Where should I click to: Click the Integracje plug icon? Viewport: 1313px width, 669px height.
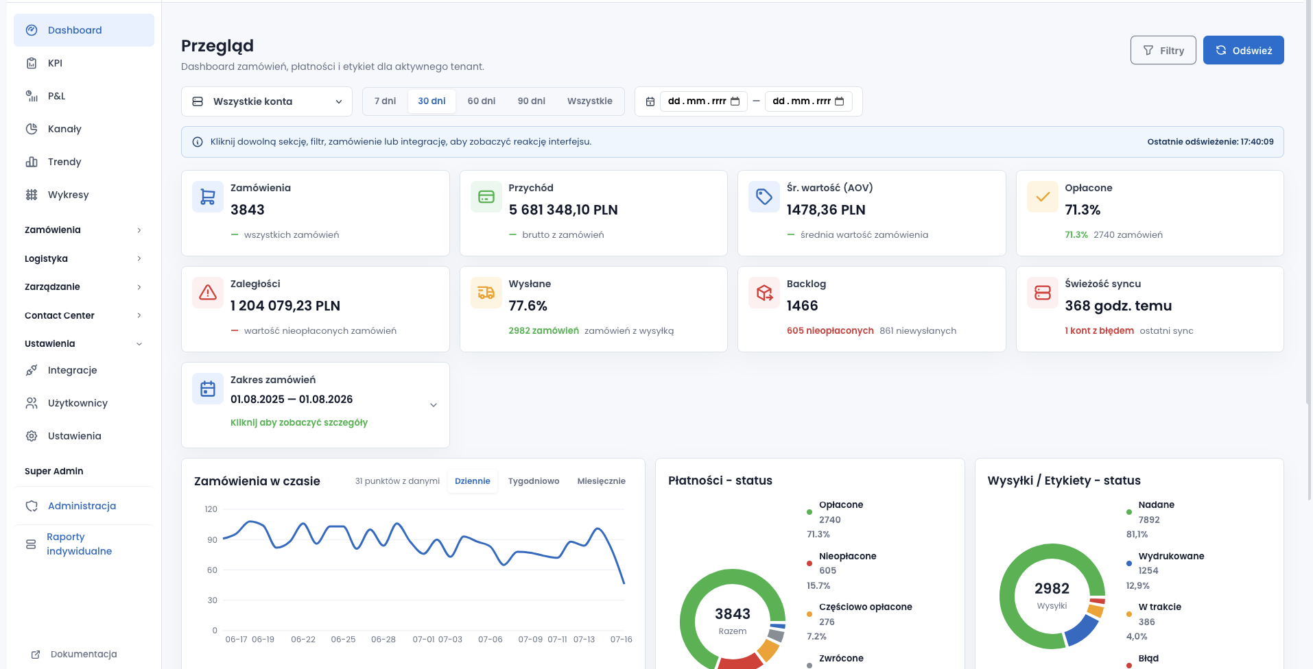coord(32,370)
